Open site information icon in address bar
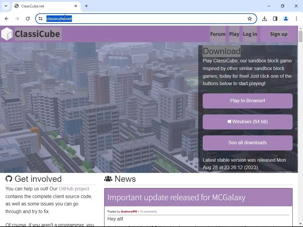This screenshot has width=303, height=227. [41, 19]
